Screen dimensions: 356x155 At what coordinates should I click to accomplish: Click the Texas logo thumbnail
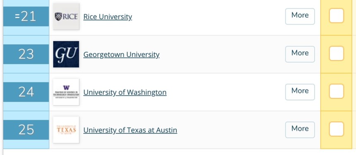coord(66,130)
